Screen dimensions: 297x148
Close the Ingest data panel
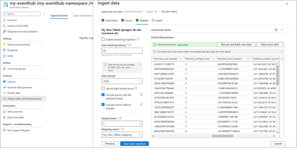pyautogui.click(x=287, y=4)
